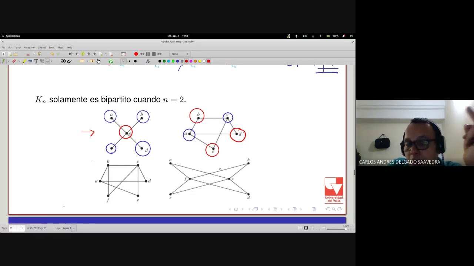The height and width of the screenshot is (266, 474).
Task: Pick the magenta pen color
Action: coord(191,61)
